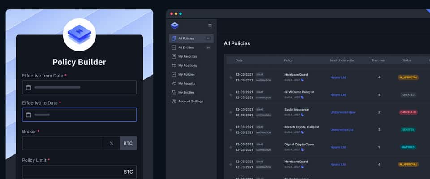The width and height of the screenshot is (430, 179).
Task: Click calendar icon in Effective to Date field
Action: click(29, 115)
